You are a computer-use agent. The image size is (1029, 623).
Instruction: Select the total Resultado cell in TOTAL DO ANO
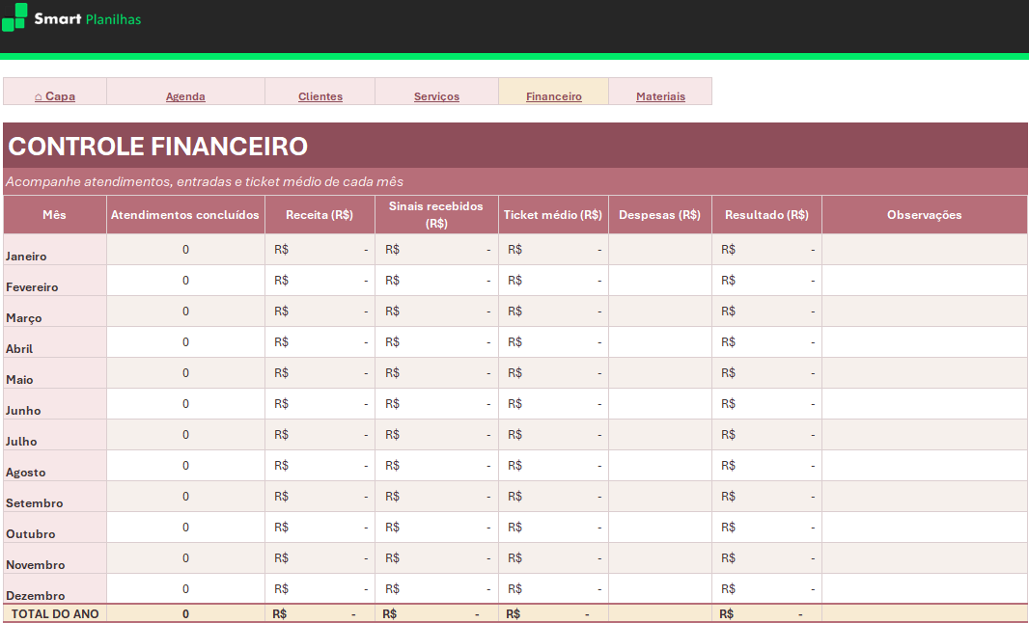766,613
